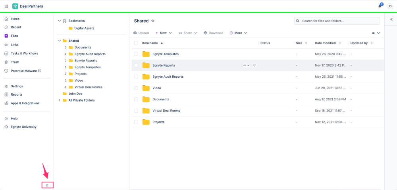The width and height of the screenshot is (397, 190).
Task: Expand Egnyte Reports in folder tree
Action: (x=66, y=60)
